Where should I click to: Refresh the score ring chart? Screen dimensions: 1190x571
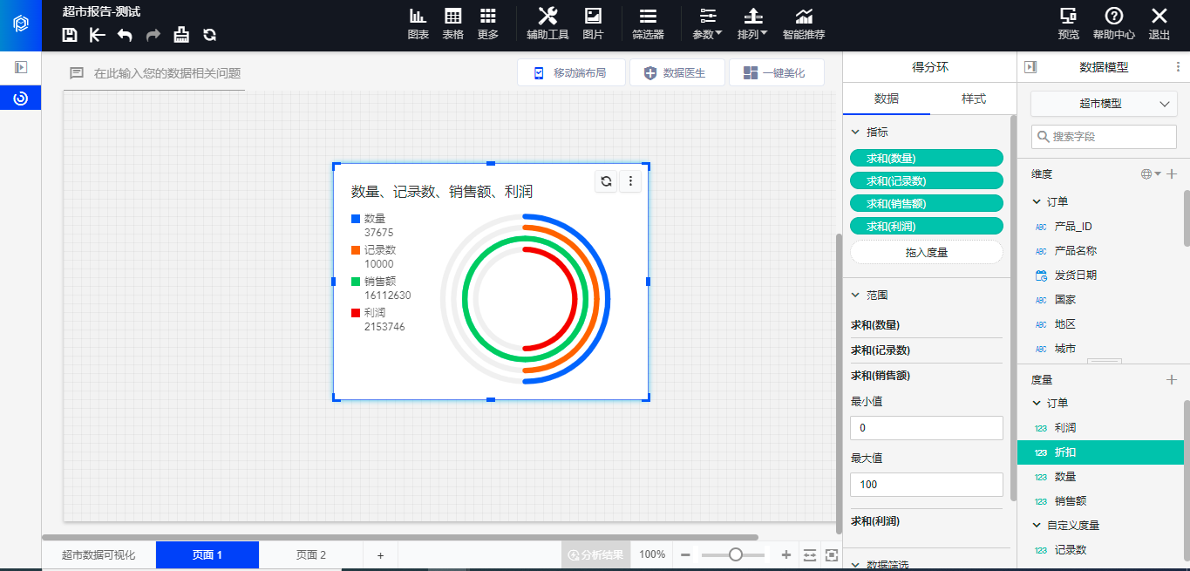pyautogui.click(x=606, y=181)
